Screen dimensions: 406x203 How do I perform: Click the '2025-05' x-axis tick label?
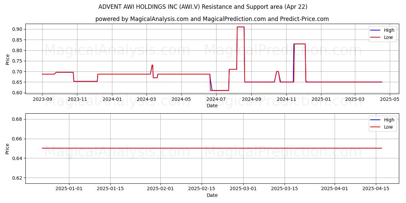coord(389,99)
